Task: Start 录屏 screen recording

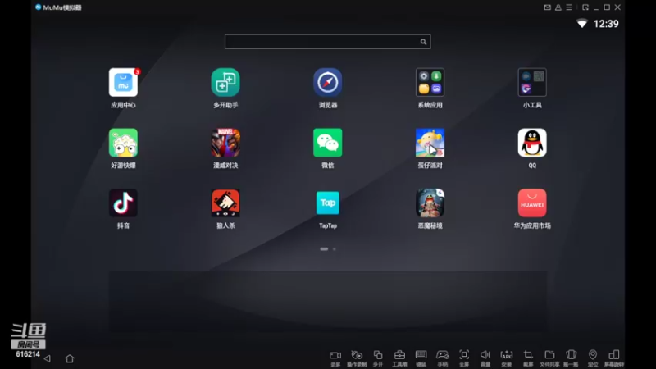Action: pyautogui.click(x=335, y=358)
